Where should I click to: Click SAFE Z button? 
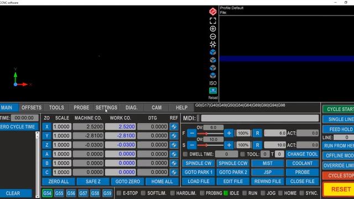[93, 181]
